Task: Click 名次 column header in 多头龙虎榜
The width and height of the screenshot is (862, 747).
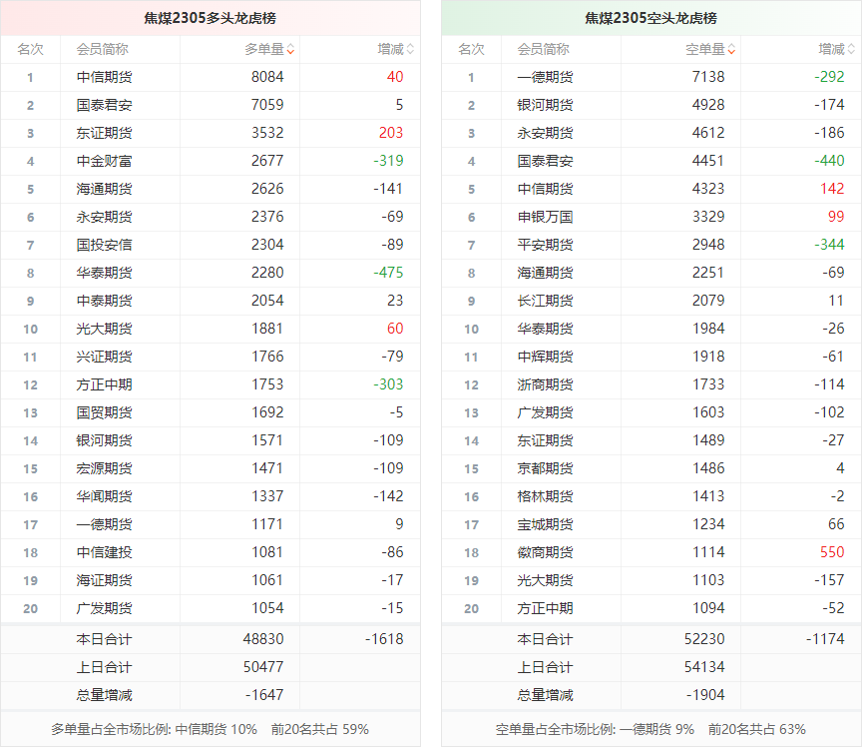Action: click(x=30, y=49)
